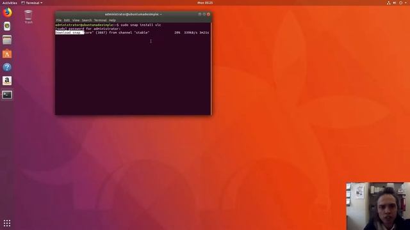
Task: Select the Terminal icon in dock
Action: click(7, 95)
